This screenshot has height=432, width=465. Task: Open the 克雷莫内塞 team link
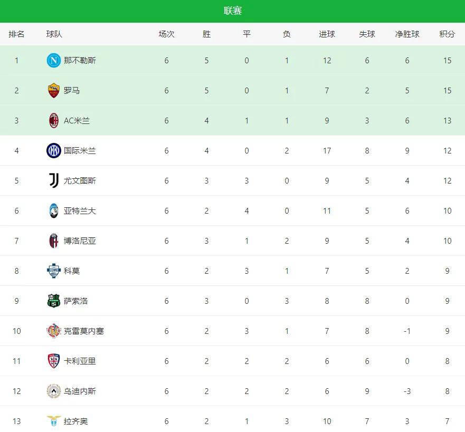click(x=84, y=331)
